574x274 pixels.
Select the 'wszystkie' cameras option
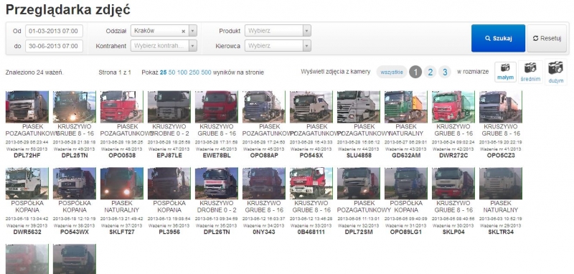[x=392, y=72]
